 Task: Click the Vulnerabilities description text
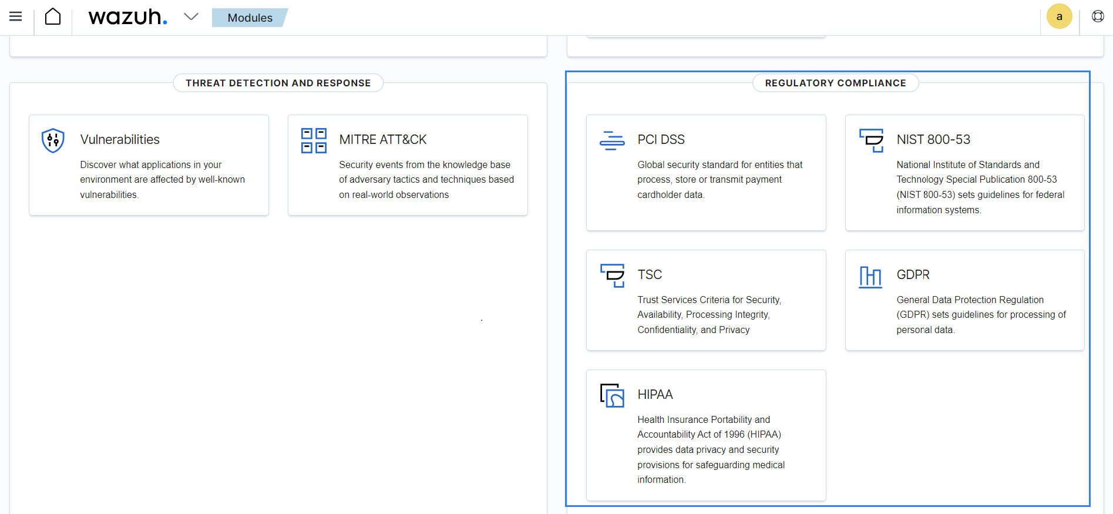[163, 180]
